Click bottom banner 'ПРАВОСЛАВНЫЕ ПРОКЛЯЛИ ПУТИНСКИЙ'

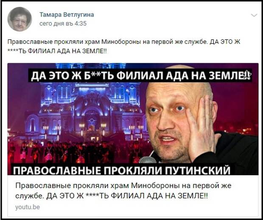point(122,170)
